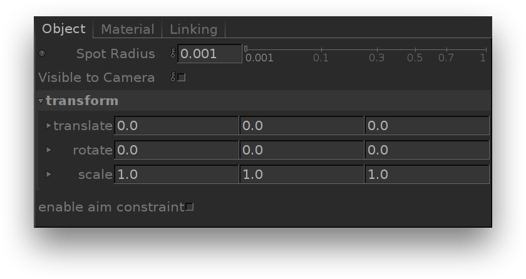Switch to the Material tab
This screenshot has width=526, height=279.
click(x=128, y=29)
